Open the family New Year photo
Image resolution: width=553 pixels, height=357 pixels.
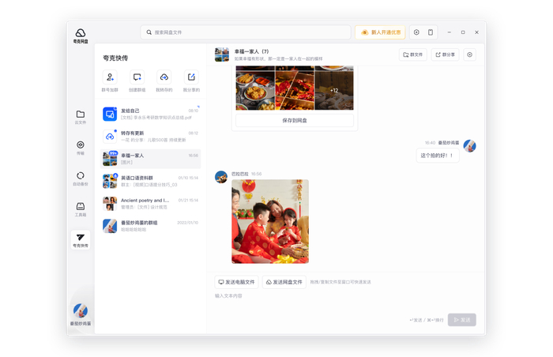coord(270,221)
